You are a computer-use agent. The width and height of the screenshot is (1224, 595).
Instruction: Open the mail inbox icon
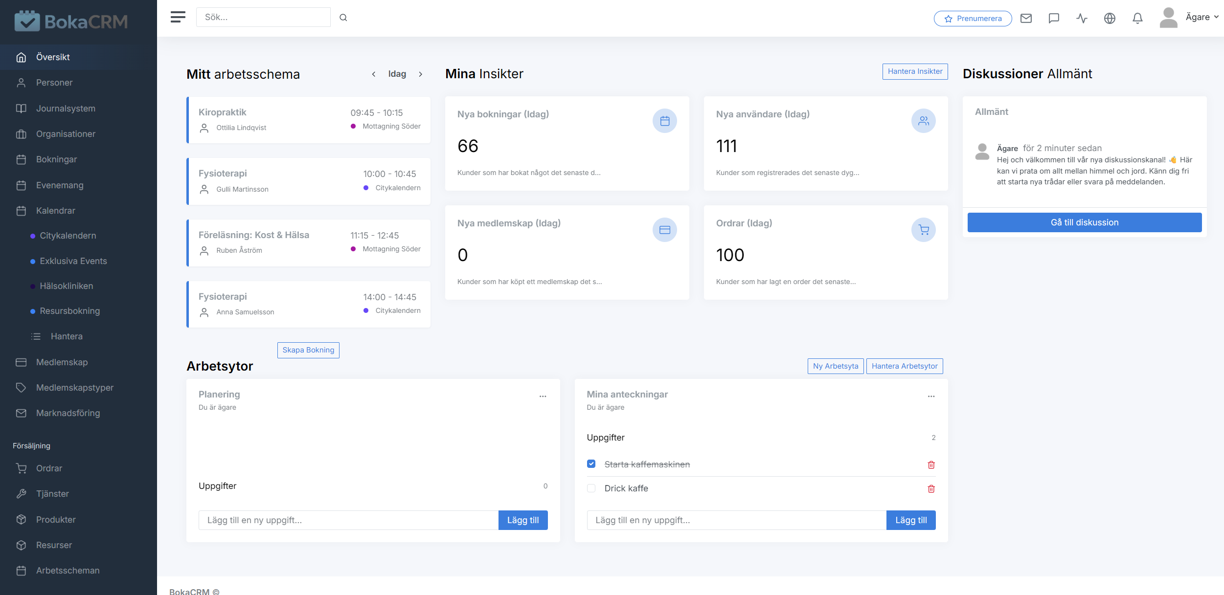1026,18
